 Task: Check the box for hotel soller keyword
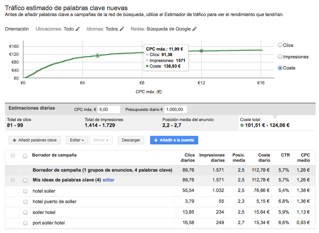click(x=25, y=191)
